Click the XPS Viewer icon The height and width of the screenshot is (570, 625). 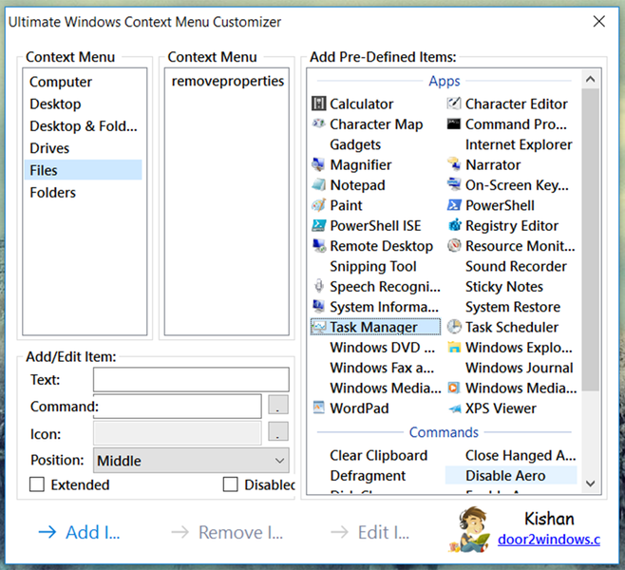(454, 408)
